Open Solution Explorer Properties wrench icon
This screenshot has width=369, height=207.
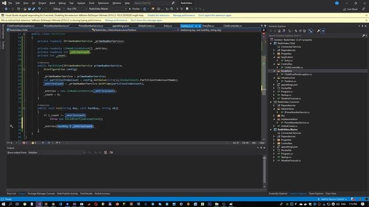pyautogui.click(x=318, y=30)
